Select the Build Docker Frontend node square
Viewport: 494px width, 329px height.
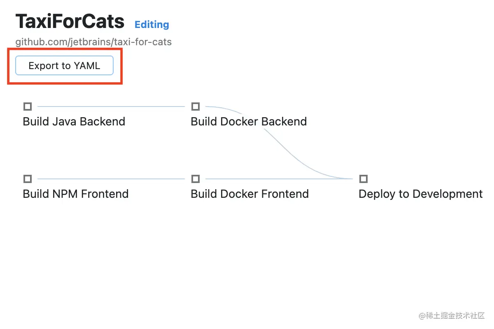(196, 179)
